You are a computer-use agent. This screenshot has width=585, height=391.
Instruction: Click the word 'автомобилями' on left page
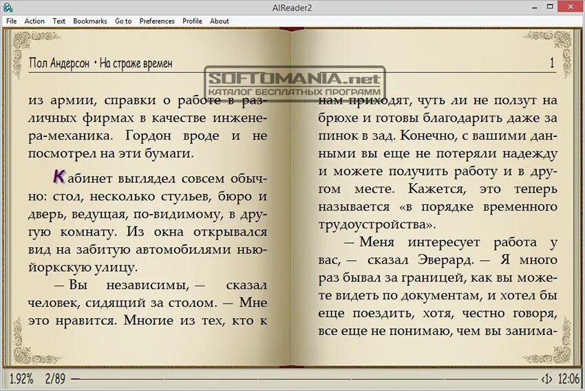(x=183, y=249)
